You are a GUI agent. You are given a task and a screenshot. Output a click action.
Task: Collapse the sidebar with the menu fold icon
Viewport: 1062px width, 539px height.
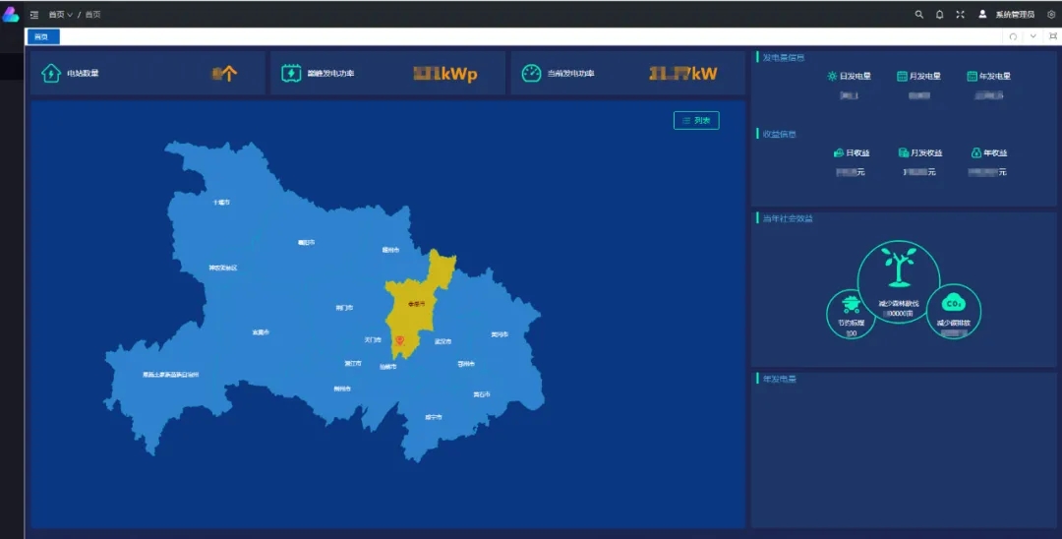[x=34, y=15]
